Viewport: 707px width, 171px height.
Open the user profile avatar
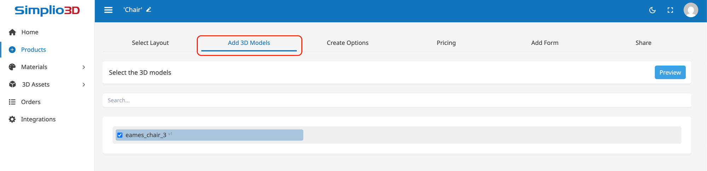(x=690, y=10)
